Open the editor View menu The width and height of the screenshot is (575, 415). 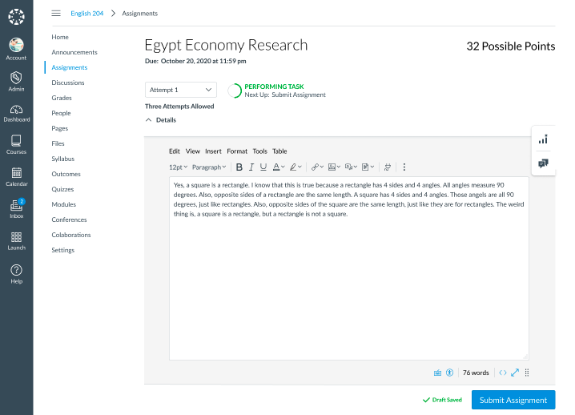(192, 151)
